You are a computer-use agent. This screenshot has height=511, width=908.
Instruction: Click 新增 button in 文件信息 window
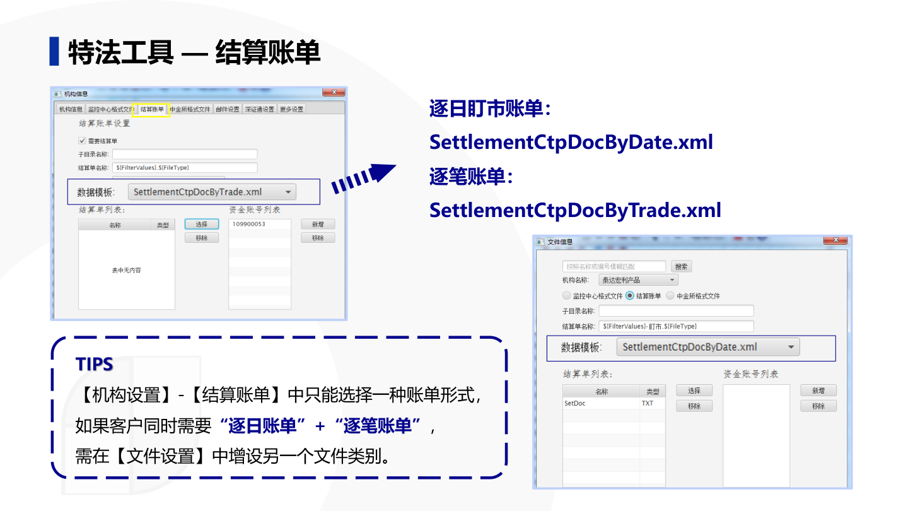point(818,391)
